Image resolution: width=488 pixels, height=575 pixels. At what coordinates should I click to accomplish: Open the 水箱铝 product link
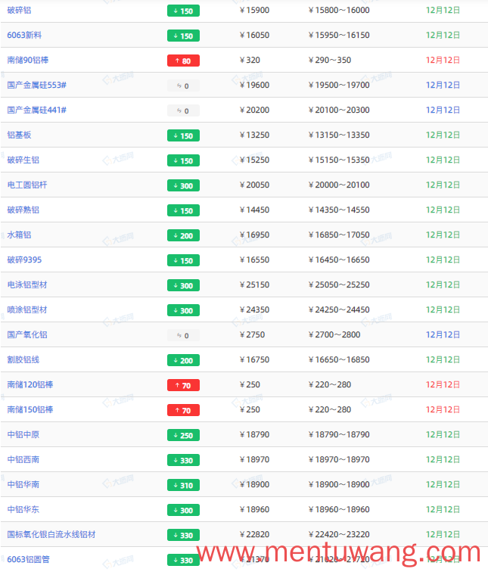pos(19,235)
